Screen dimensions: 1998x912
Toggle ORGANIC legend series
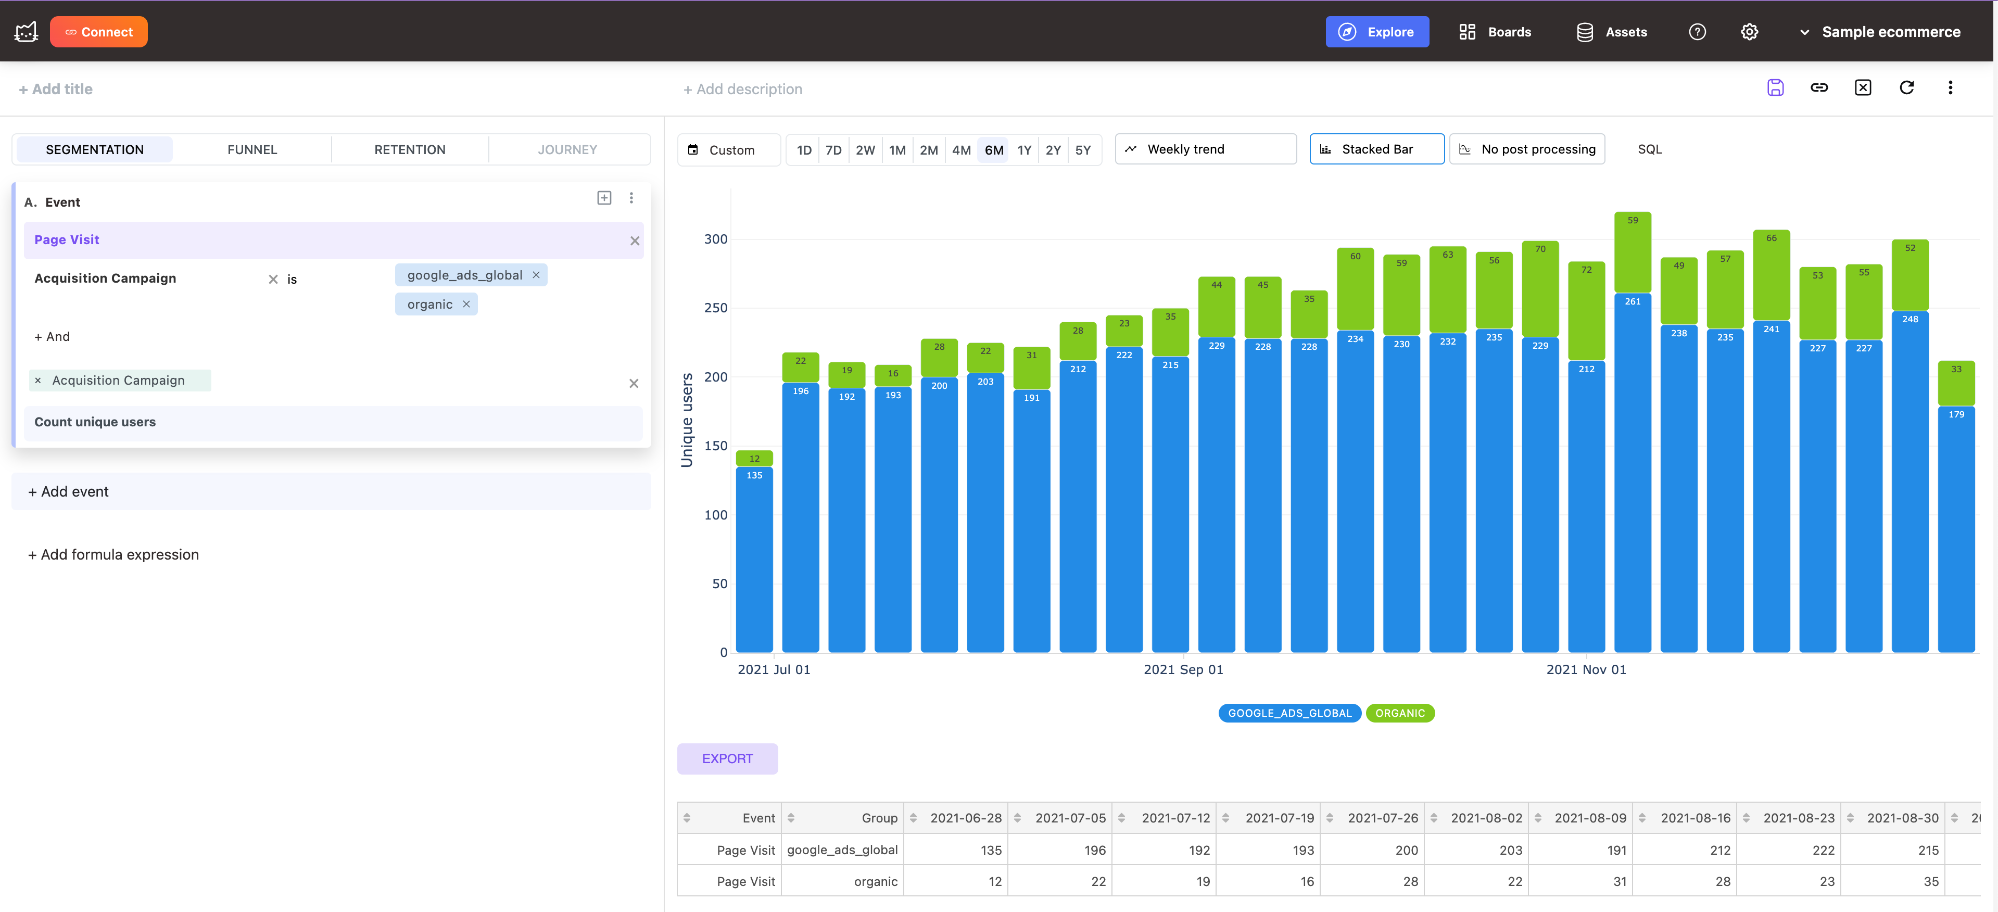(1399, 713)
